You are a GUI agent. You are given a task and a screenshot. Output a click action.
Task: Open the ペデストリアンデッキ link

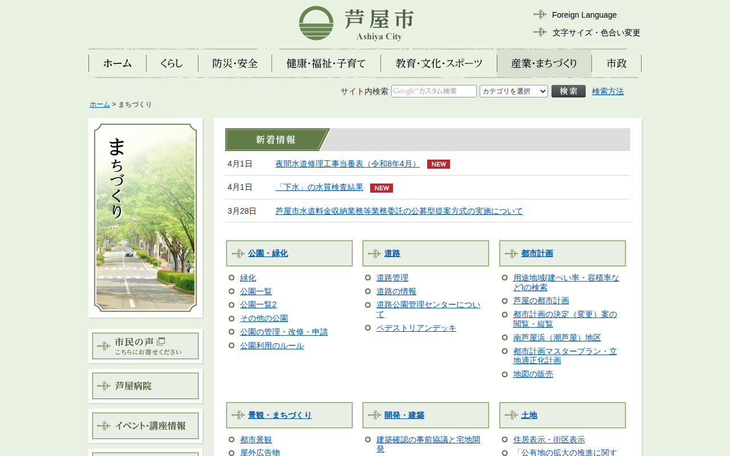[416, 328]
